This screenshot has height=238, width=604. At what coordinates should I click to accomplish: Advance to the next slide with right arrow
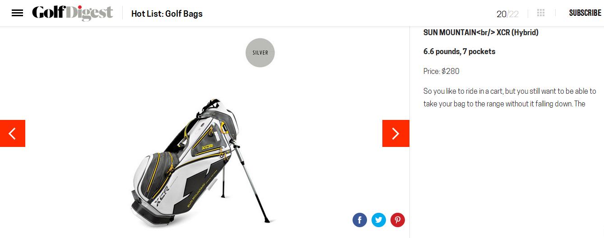396,133
